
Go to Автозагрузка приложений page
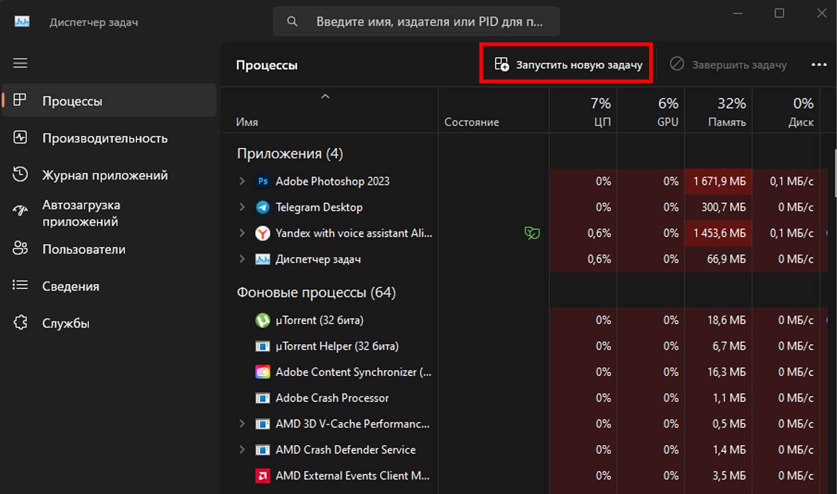point(109,213)
